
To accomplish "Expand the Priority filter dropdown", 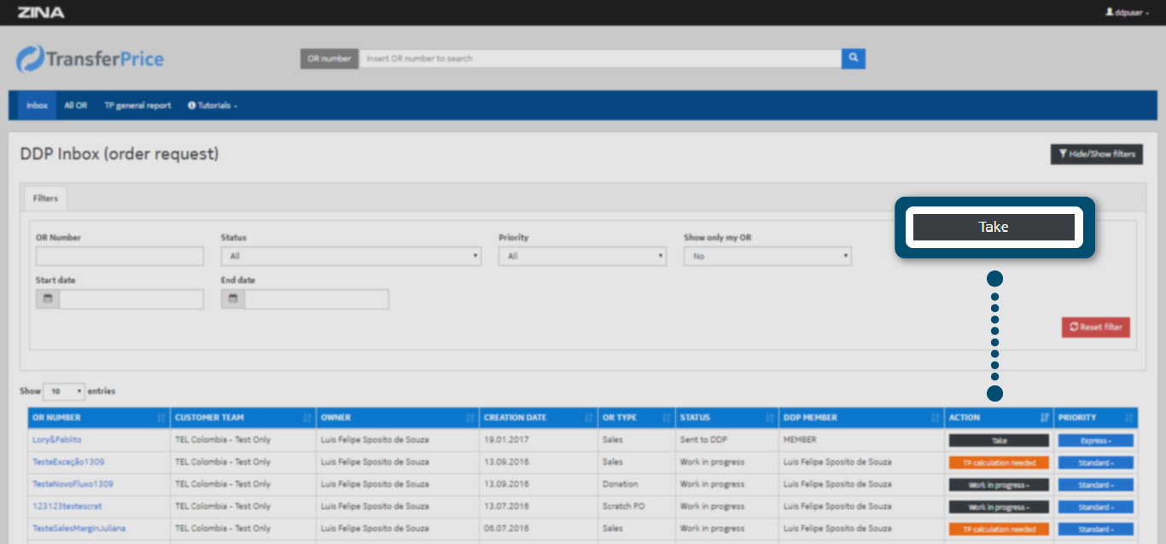I will coord(582,256).
